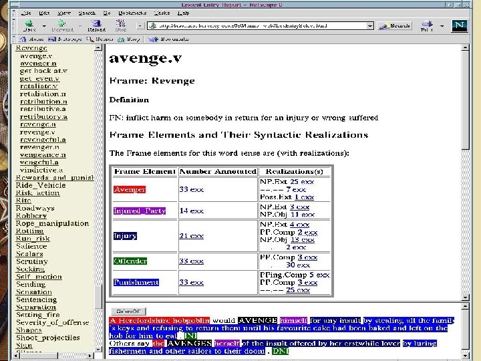Open the View menu
This screenshot has height=361, width=481.
[64, 13]
